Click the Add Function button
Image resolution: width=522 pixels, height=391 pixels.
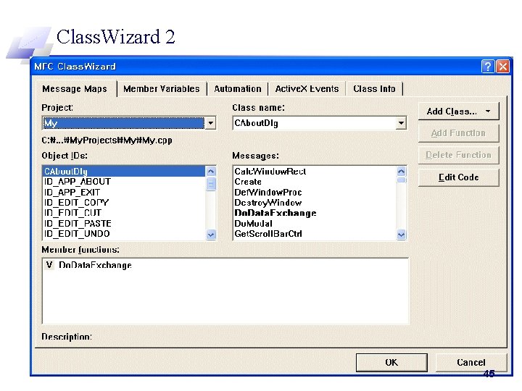tap(458, 133)
